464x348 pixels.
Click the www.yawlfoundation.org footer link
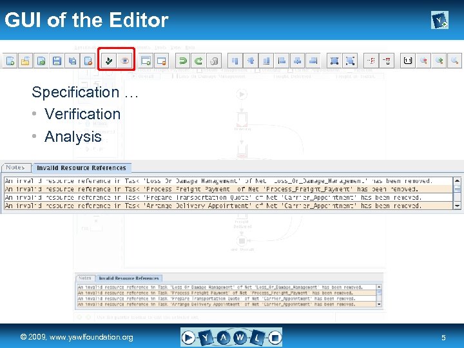click(92, 337)
